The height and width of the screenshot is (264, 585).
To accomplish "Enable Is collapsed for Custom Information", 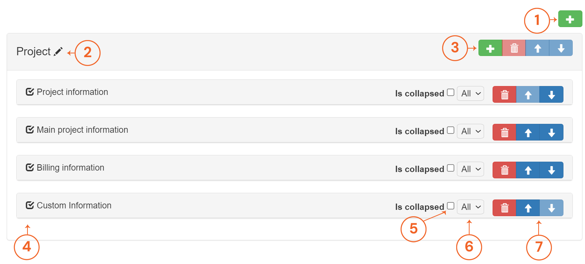I will [450, 206].
